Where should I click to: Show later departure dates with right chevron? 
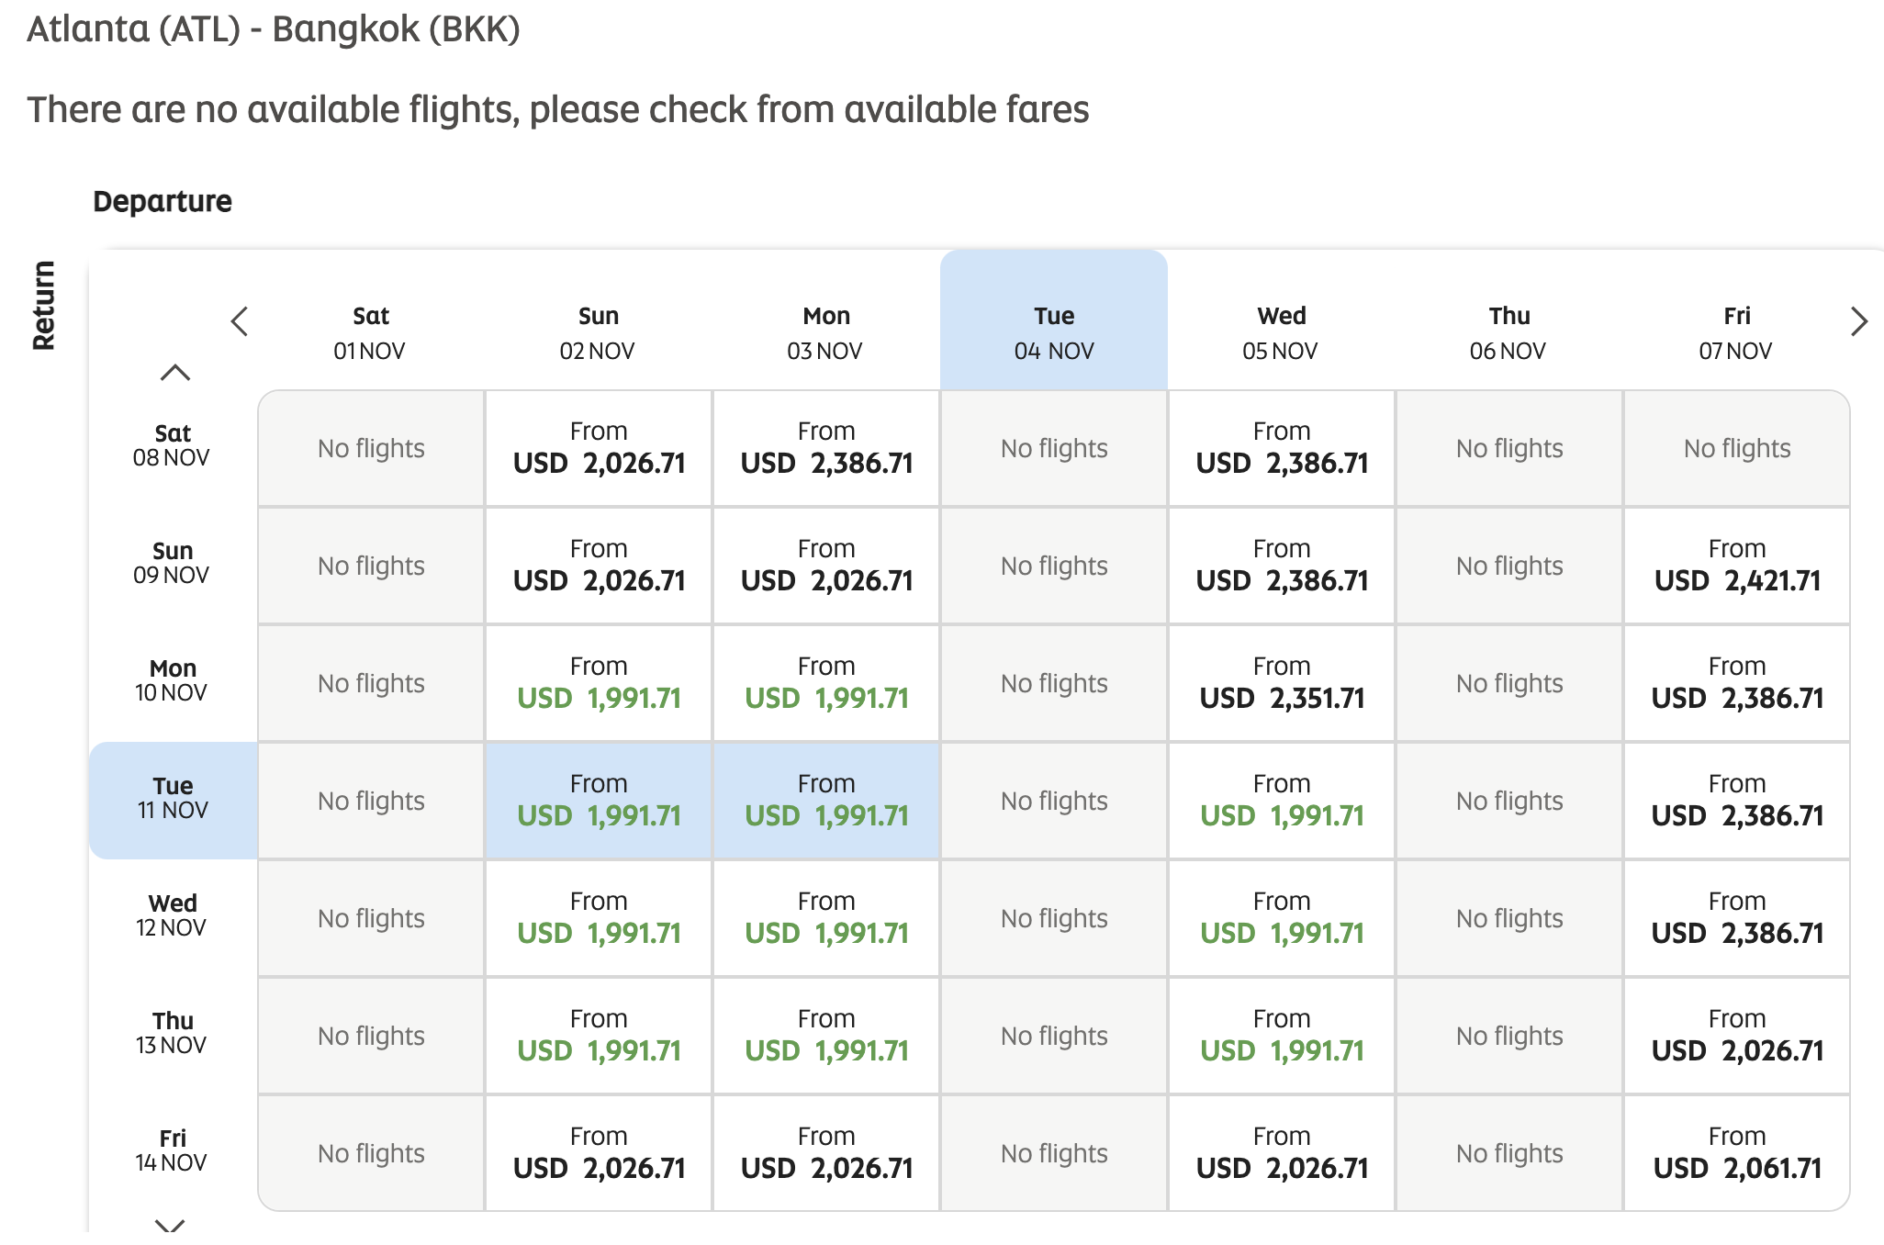pyautogui.click(x=1858, y=321)
